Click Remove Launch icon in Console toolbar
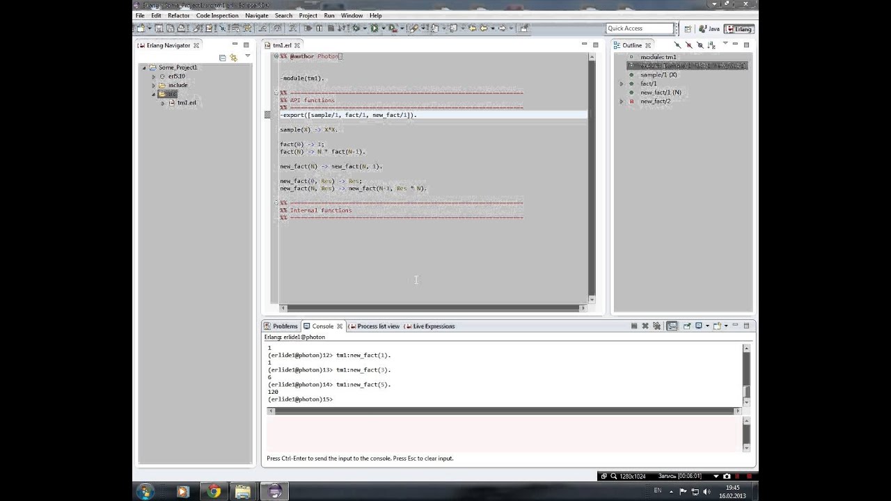 (645, 326)
